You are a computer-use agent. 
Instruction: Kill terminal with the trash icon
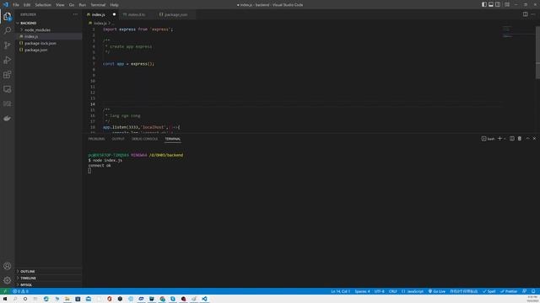tap(520, 138)
